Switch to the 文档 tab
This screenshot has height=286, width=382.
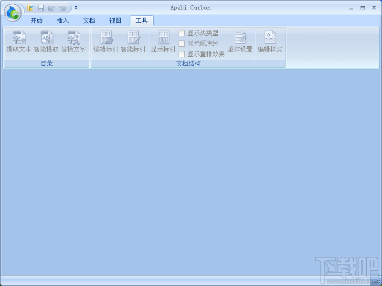tap(89, 20)
